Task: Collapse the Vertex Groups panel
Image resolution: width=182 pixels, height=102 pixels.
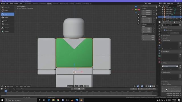Action: [166, 40]
